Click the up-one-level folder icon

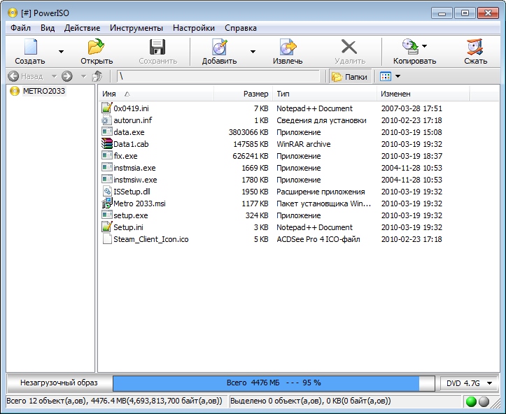(x=97, y=76)
